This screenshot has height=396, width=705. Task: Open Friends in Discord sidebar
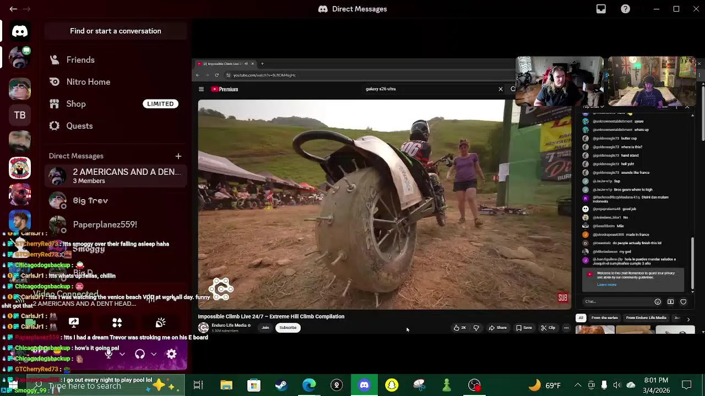point(116,60)
